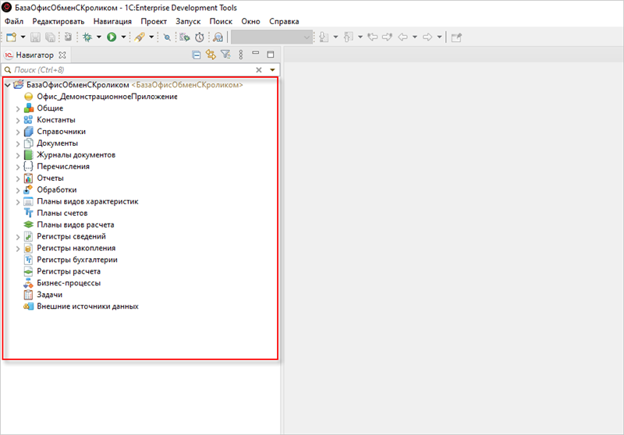Toggle Link with Editor in Навигатор panel
The image size is (624, 435).
click(211, 55)
